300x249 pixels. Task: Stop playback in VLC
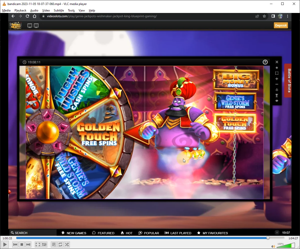tap(22, 245)
